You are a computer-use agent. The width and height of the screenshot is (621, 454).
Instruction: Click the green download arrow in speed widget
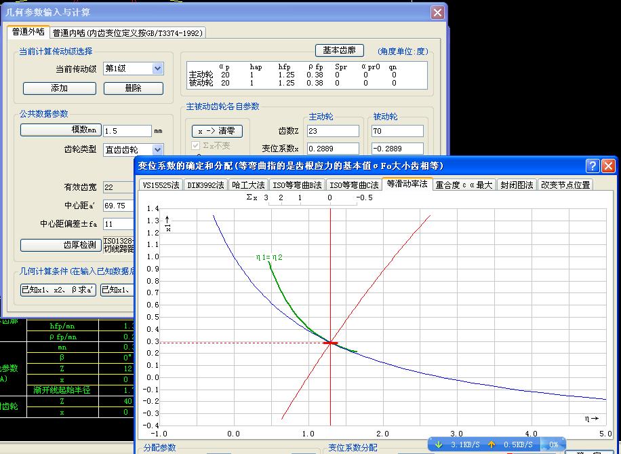[x=439, y=444]
